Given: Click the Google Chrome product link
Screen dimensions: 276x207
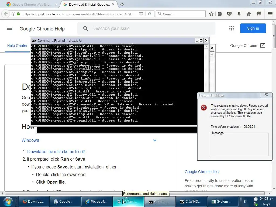Looking at the screenshot, I should pyautogui.click(x=243, y=46).
